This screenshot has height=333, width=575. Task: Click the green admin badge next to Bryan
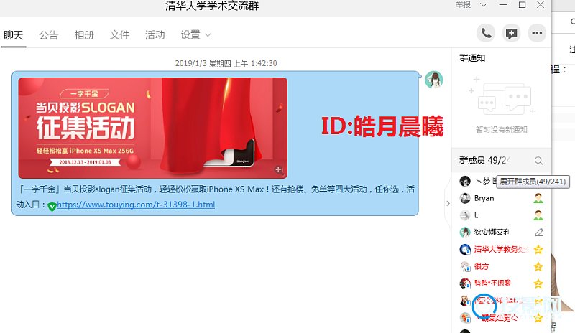538,199
